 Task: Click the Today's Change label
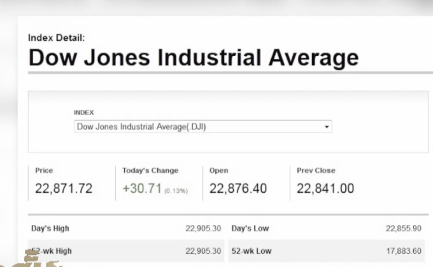click(150, 170)
